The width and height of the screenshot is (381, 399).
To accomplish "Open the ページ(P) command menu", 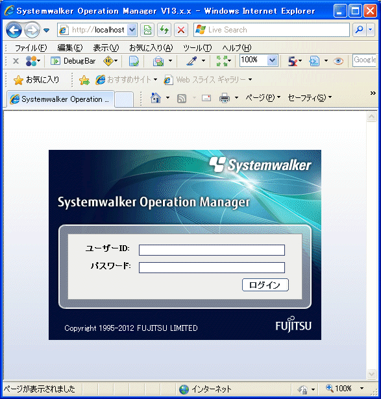I will [263, 97].
